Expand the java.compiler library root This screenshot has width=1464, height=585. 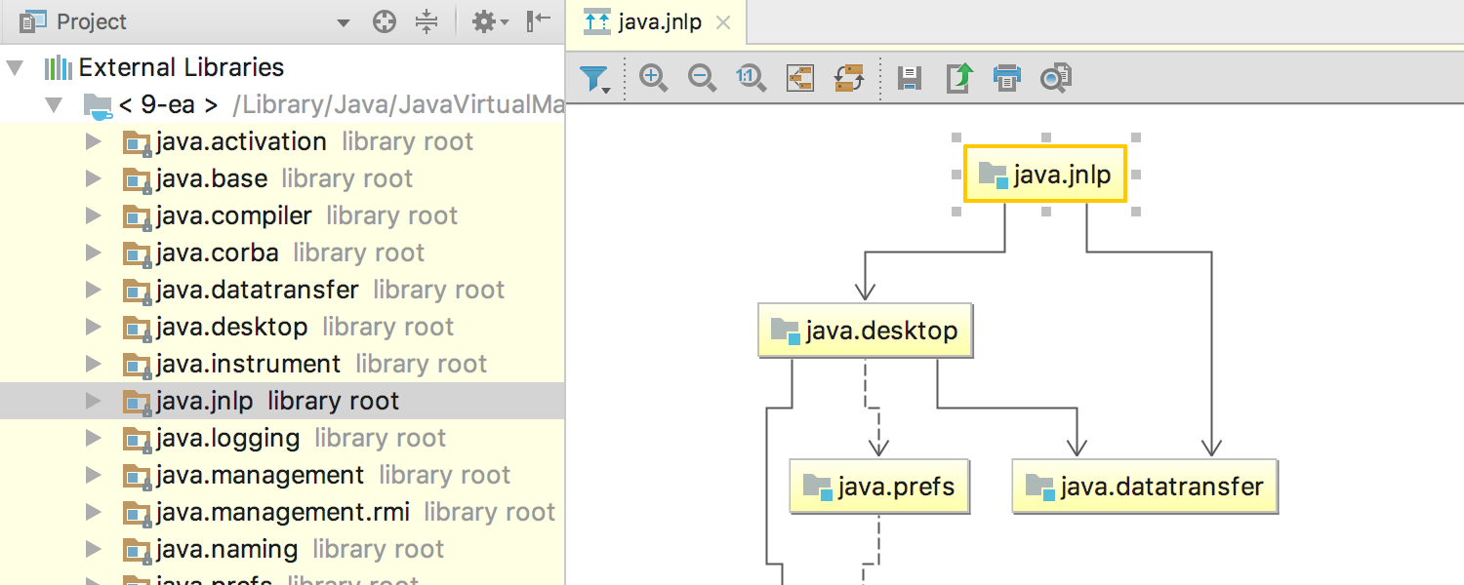(x=94, y=216)
